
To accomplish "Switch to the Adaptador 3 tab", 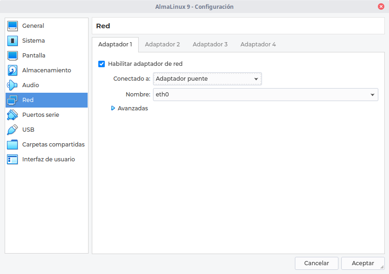I will point(210,45).
